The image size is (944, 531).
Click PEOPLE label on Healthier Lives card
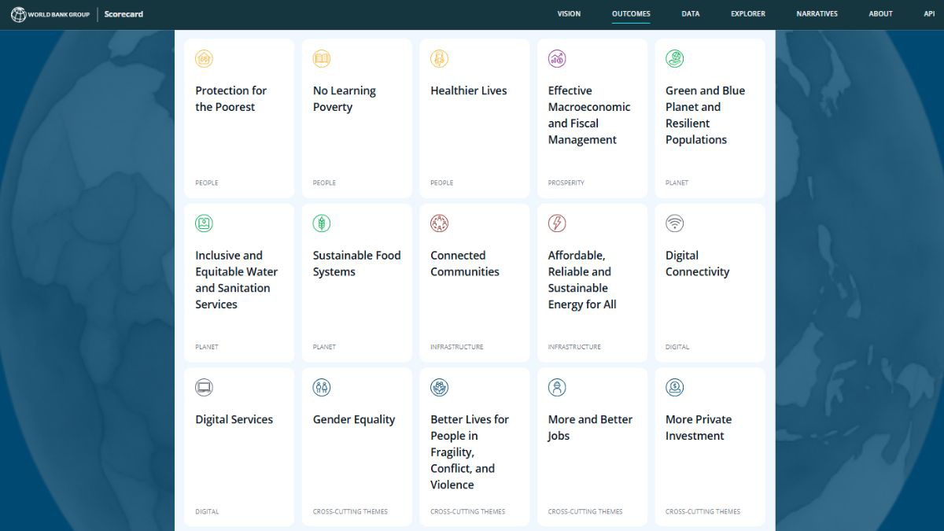pos(442,183)
